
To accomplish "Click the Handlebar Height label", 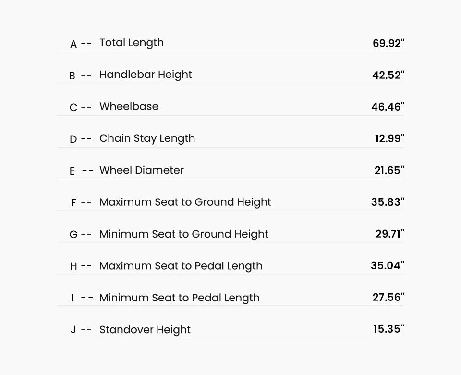I will tap(146, 75).
